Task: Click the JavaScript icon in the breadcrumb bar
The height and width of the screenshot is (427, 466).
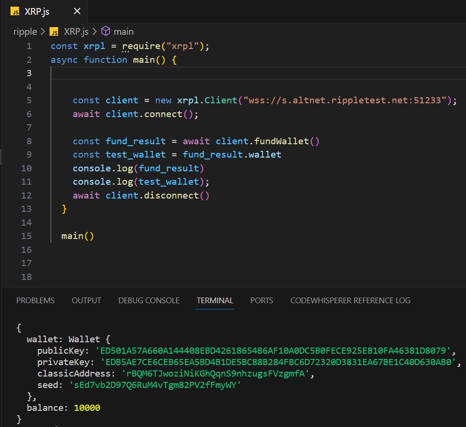Action: click(54, 31)
